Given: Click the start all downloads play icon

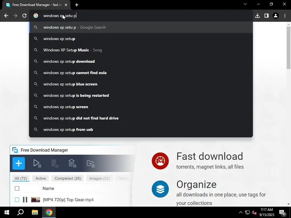Looking at the screenshot, I should click(37, 163).
